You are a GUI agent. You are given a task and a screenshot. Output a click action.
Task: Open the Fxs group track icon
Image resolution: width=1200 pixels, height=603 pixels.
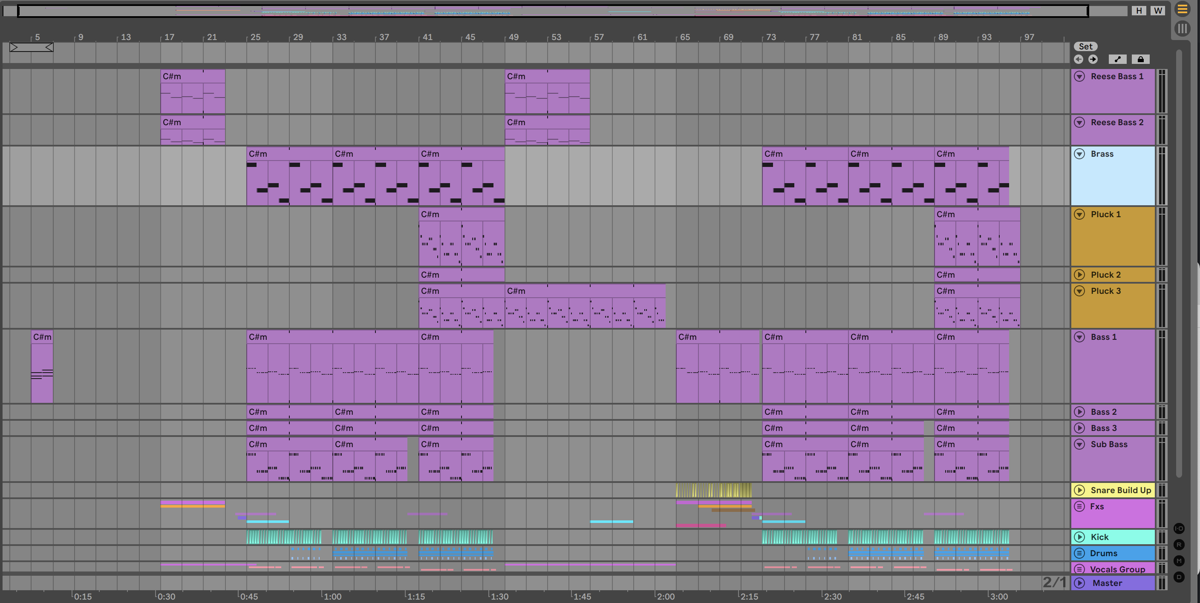coord(1079,506)
